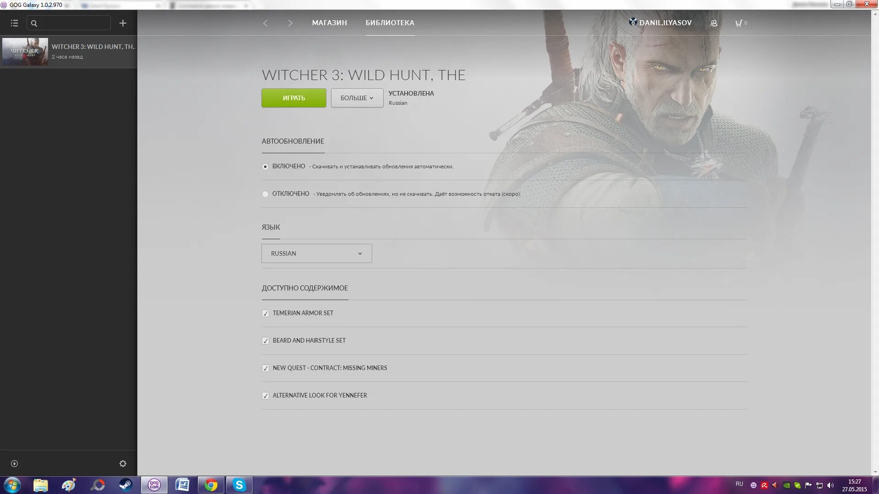Image resolution: width=879 pixels, height=494 pixels.
Task: Click the Show desktop button at taskbar end
Action: coord(875,485)
